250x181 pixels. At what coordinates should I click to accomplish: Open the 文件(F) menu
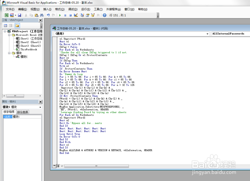pos(10,9)
